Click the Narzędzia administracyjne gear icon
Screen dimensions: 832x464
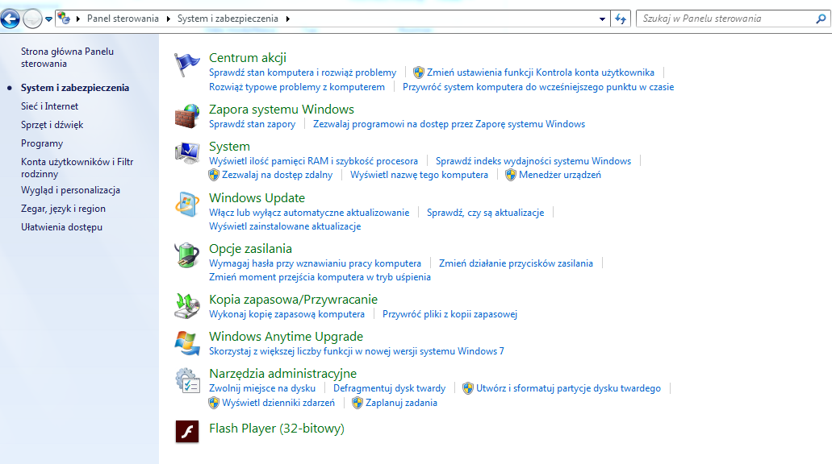pos(186,380)
